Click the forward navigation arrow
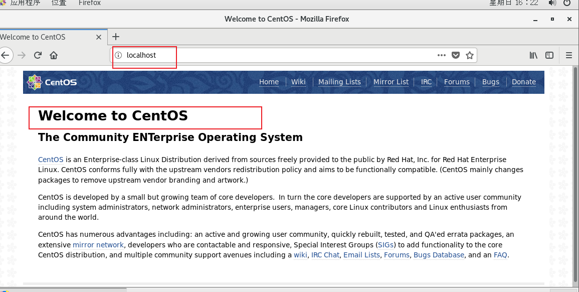579x292 pixels. point(22,56)
